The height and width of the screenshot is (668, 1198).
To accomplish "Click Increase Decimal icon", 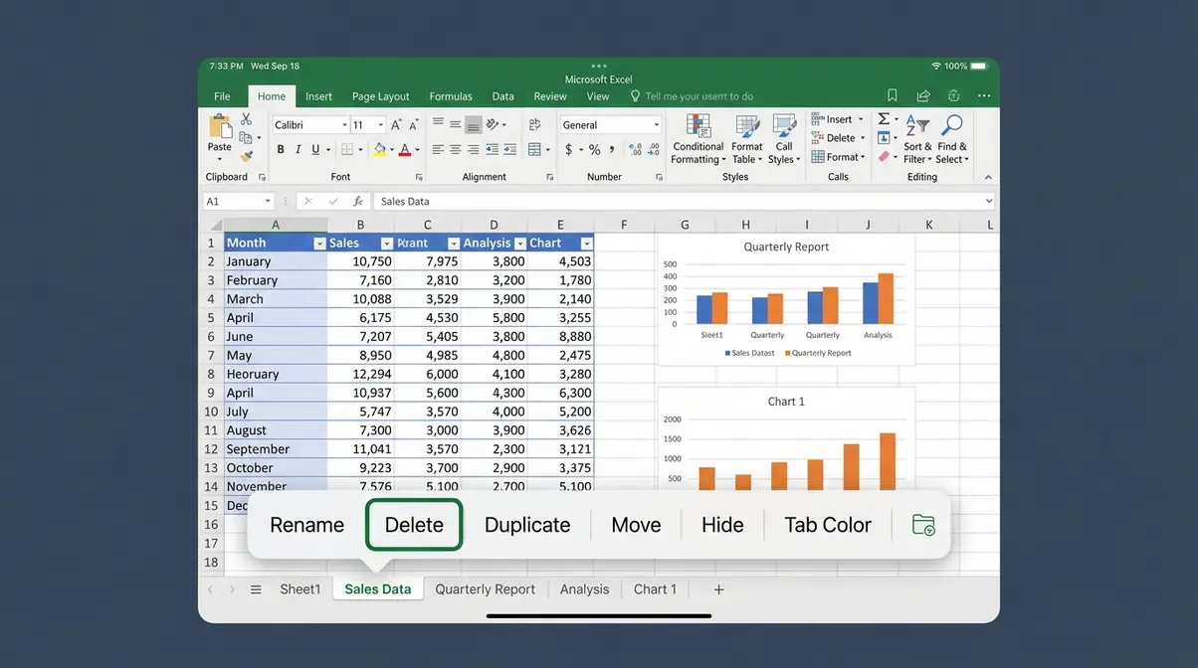I will [x=636, y=149].
